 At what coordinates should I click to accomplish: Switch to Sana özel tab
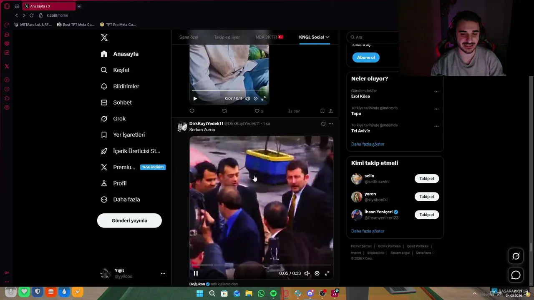189,37
